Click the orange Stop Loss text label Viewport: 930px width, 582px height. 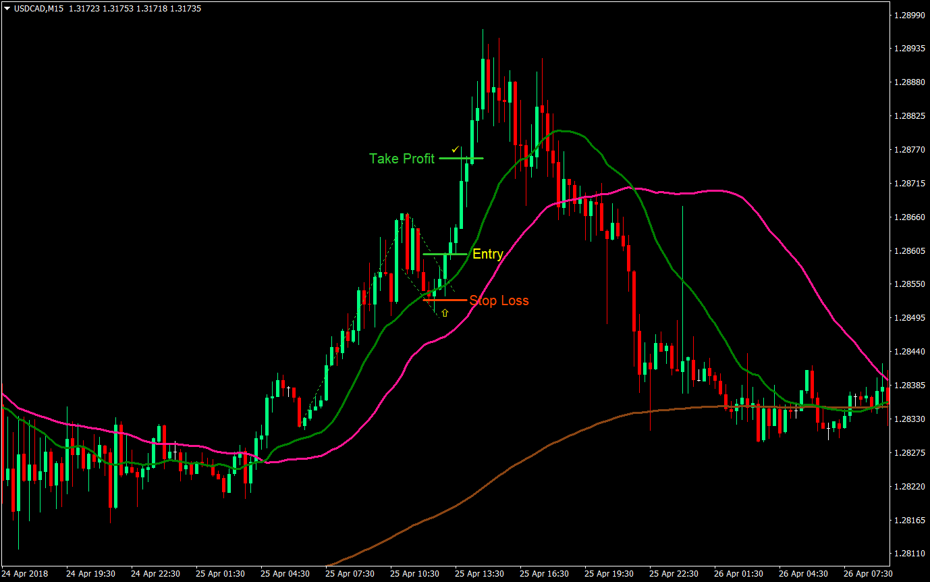point(499,300)
